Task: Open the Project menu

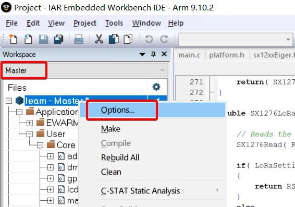Action: click(85, 23)
